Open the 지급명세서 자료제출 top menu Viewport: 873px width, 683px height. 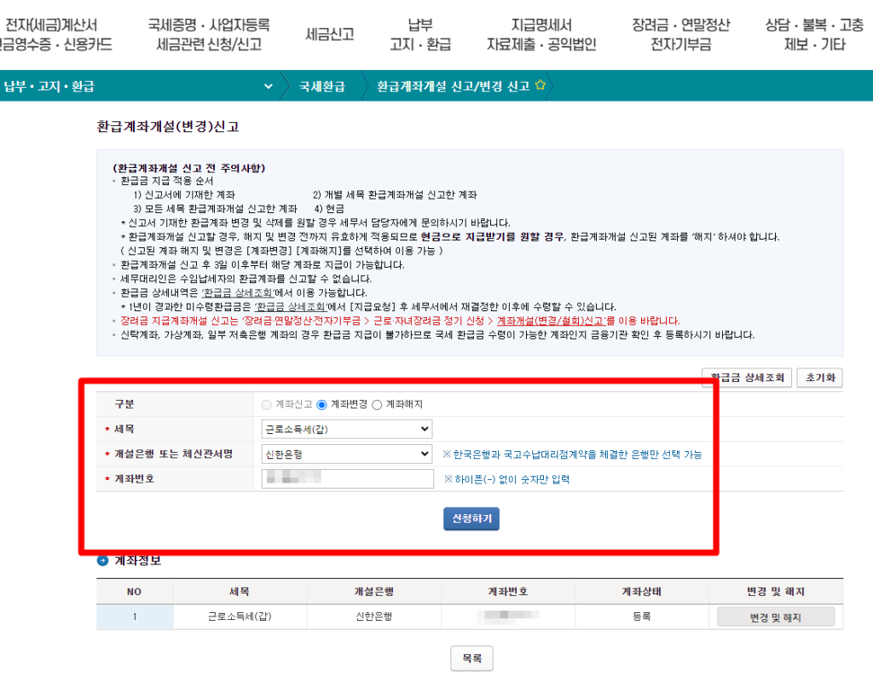[541, 34]
